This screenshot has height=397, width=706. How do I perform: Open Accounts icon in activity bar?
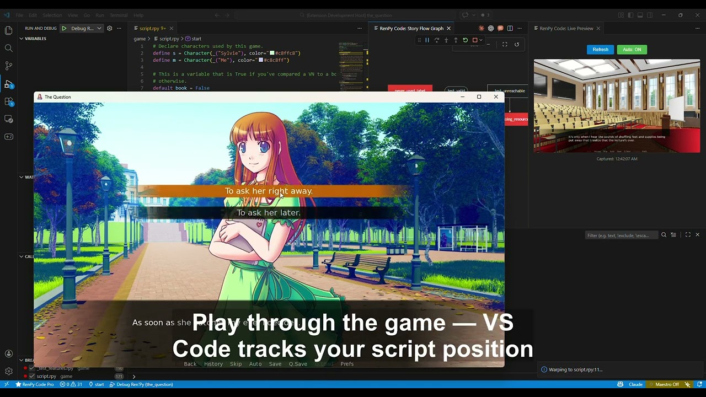click(x=8, y=353)
